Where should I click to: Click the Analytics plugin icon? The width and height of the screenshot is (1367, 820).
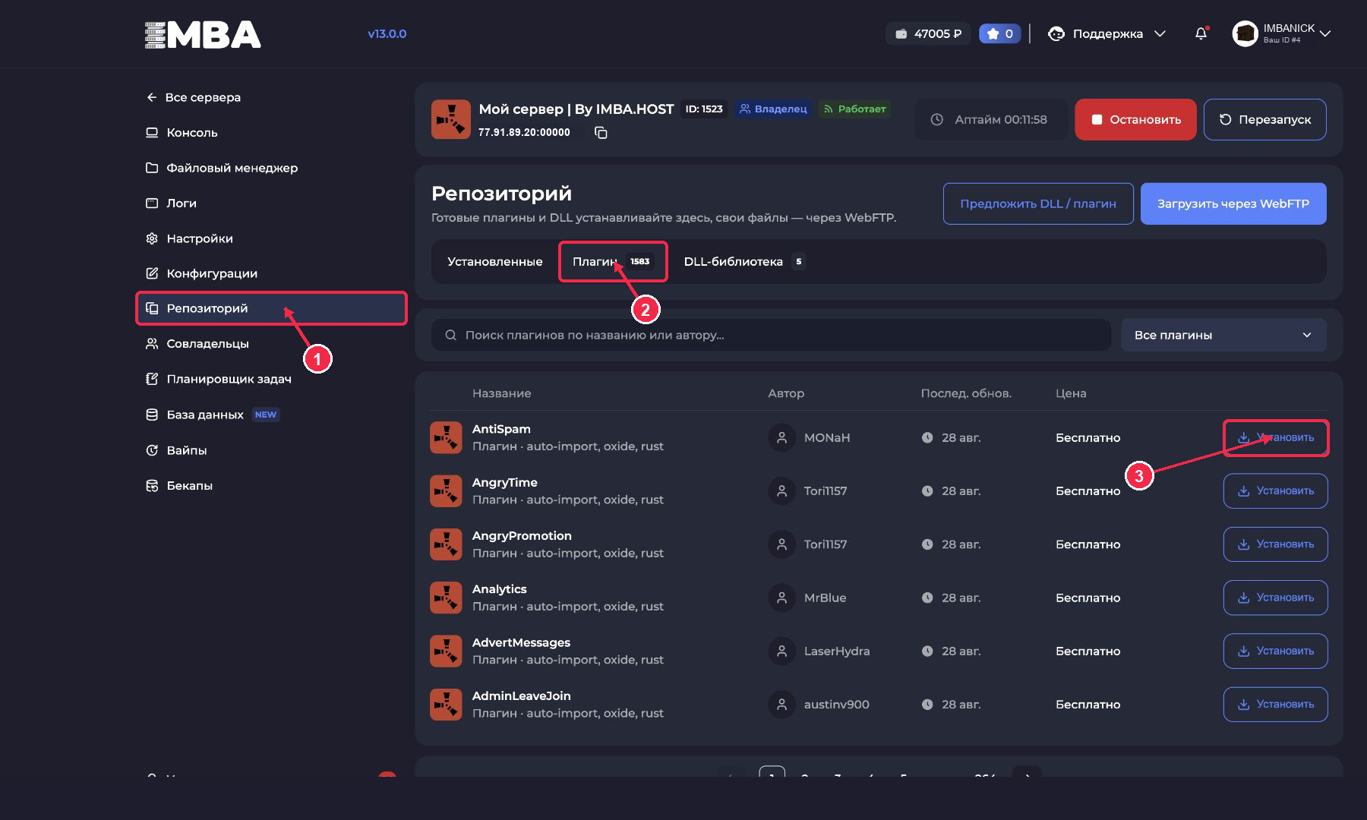coord(446,598)
